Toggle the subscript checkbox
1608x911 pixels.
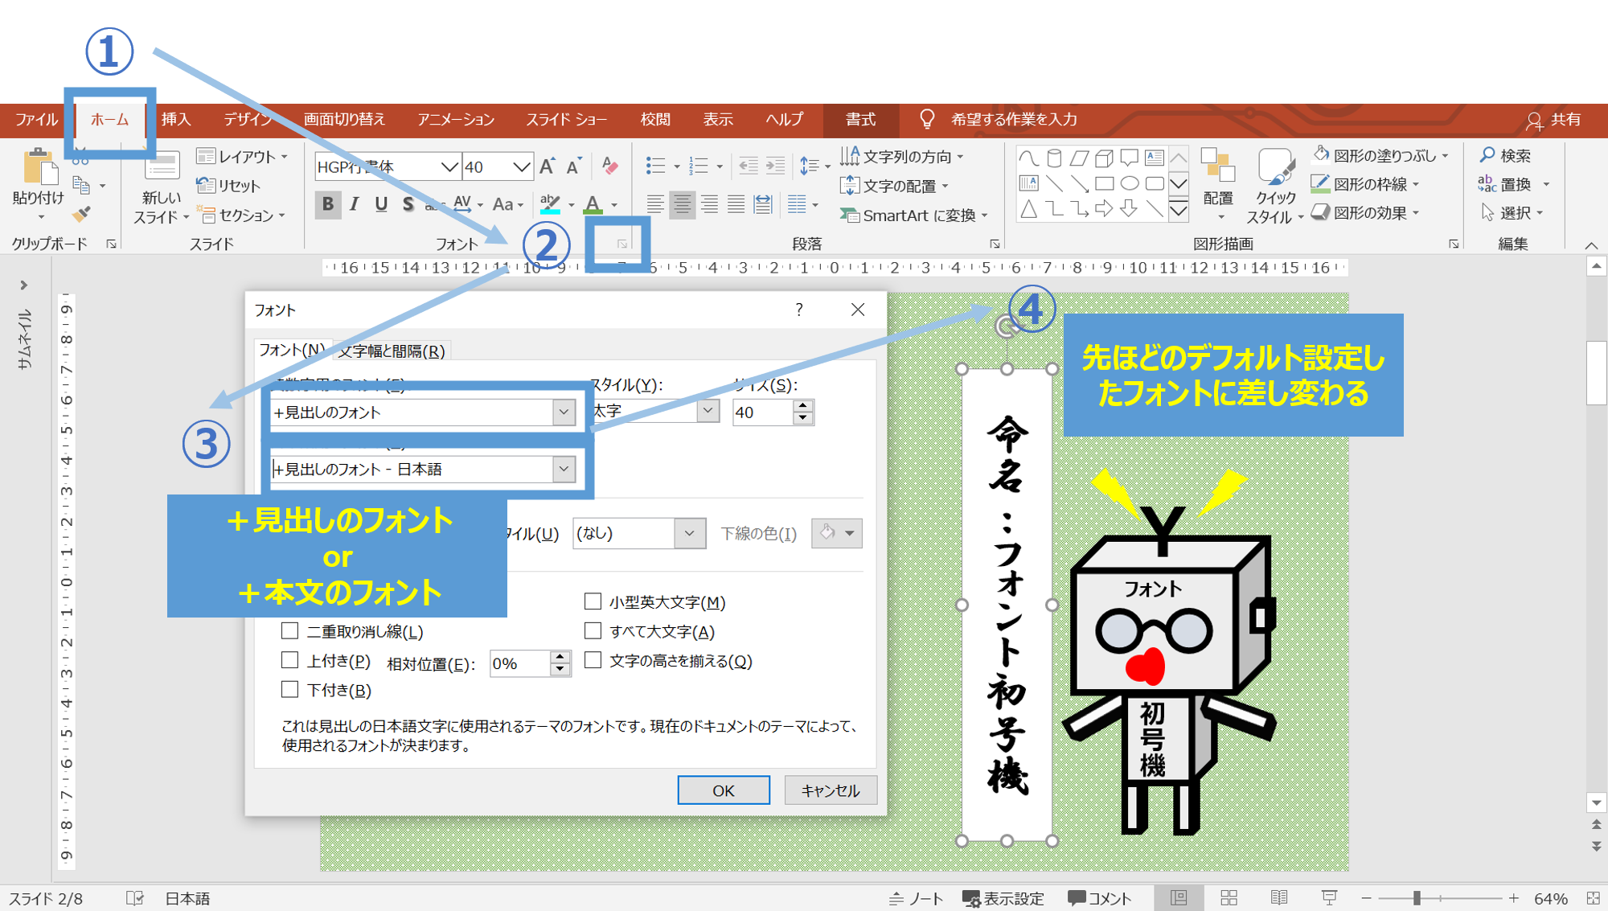[290, 690]
